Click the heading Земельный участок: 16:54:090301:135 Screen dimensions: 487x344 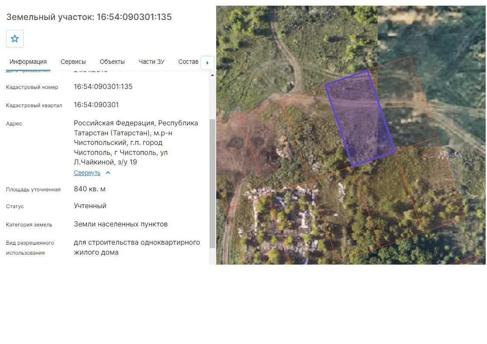pos(89,17)
